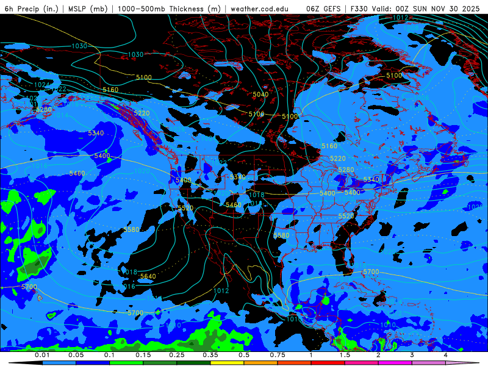Click the '0.25' legend value
This screenshot has height=366, width=488.
(177, 355)
